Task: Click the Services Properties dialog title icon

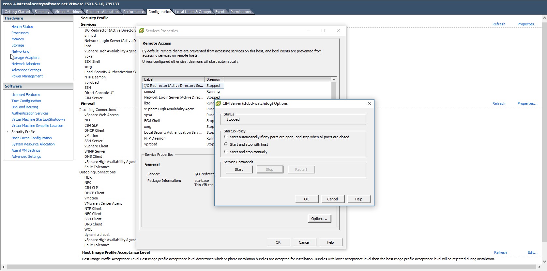Action: [142, 31]
